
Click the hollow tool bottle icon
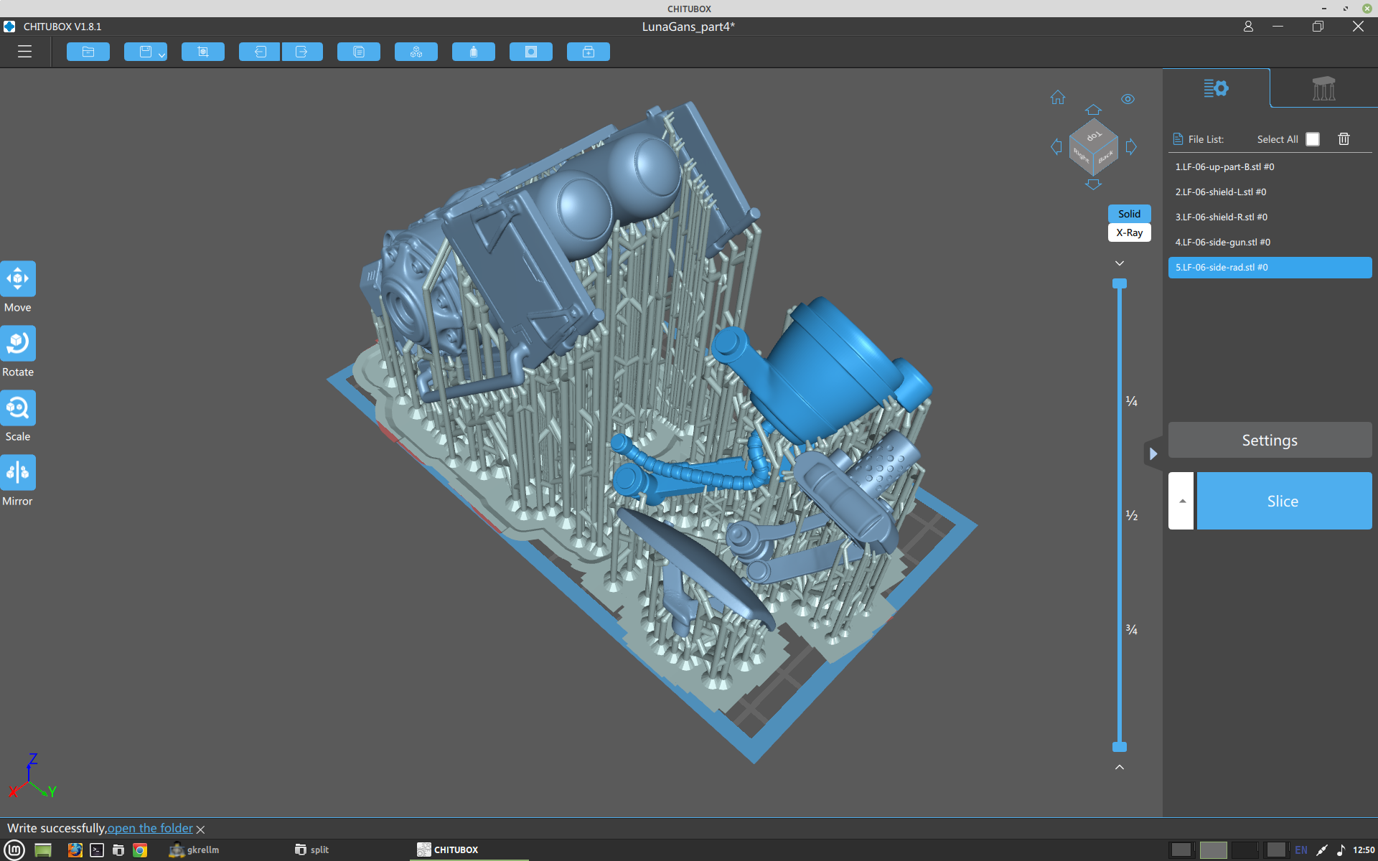(474, 52)
